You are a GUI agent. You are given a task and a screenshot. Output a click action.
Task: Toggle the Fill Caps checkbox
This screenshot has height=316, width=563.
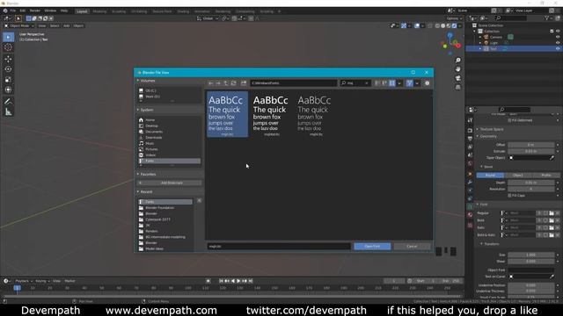[x=509, y=196]
